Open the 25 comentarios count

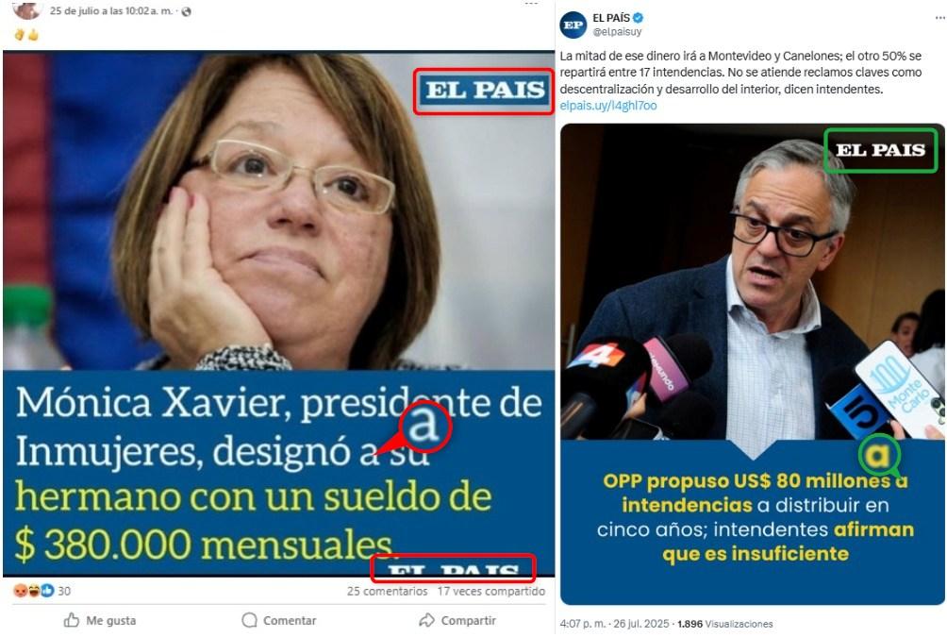pyautogui.click(x=387, y=591)
